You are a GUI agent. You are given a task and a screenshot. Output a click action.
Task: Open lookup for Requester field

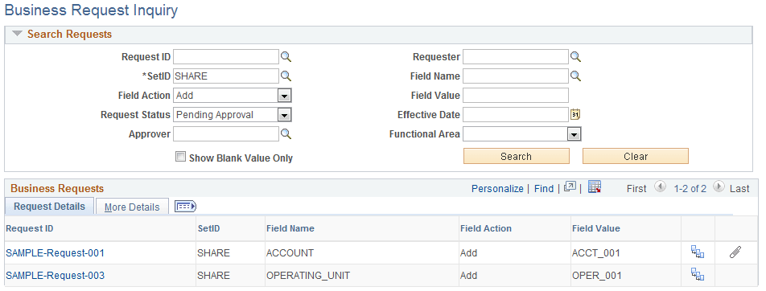pos(576,57)
